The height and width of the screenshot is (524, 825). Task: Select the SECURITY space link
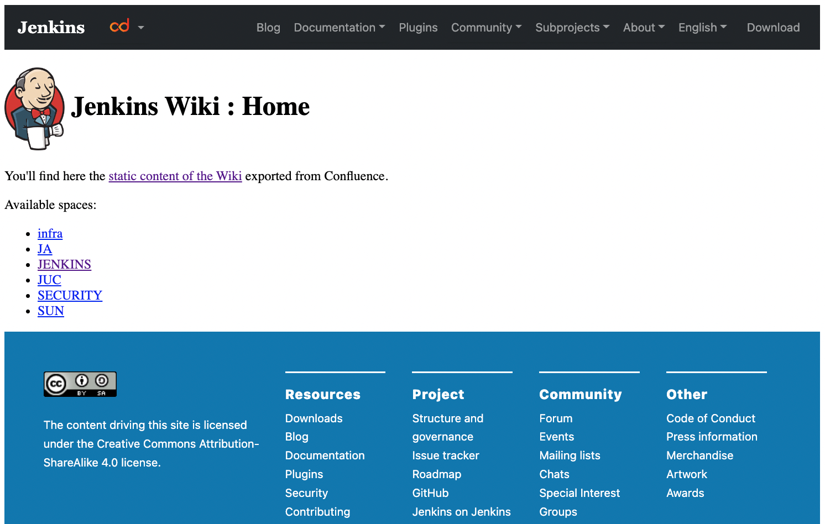70,296
